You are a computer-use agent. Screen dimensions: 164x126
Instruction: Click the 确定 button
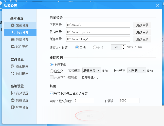coord(90,116)
